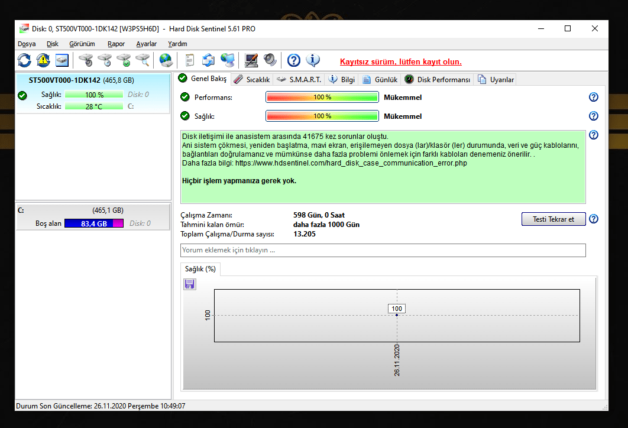Click the application icon in title bar
628x428 pixels.
pos(24,28)
